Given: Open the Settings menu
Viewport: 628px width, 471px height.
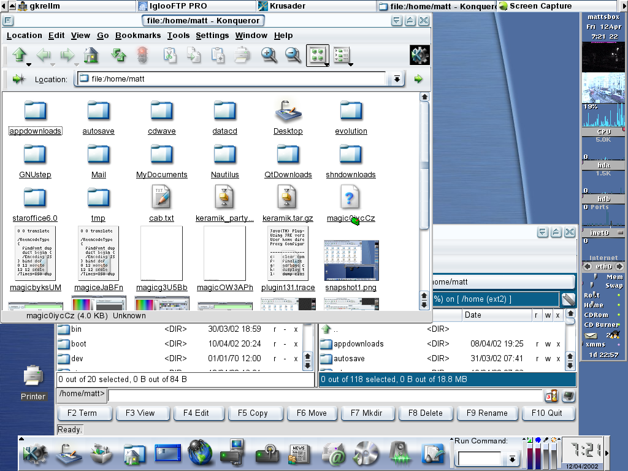Looking at the screenshot, I should click(212, 35).
